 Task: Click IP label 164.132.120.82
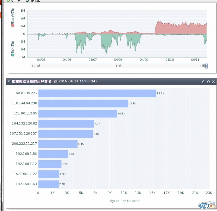tap(24, 123)
